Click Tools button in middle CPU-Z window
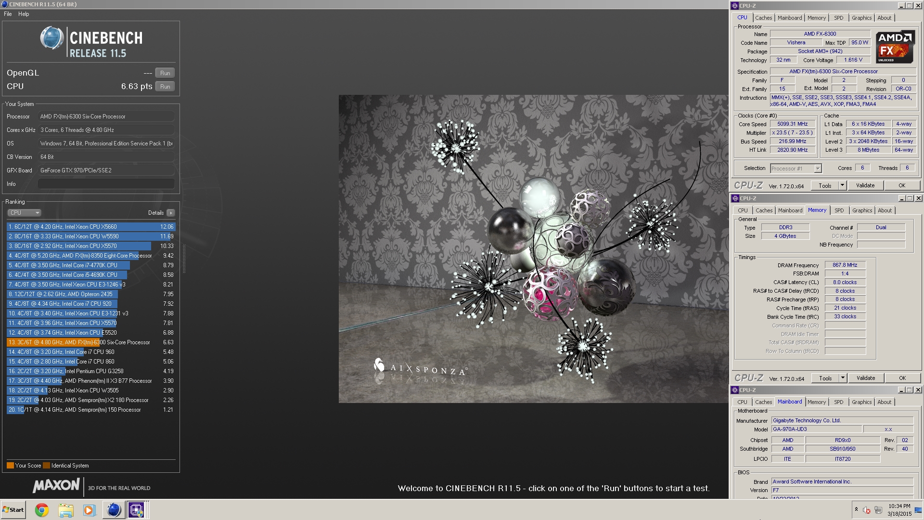The width and height of the screenshot is (924, 520). [825, 378]
